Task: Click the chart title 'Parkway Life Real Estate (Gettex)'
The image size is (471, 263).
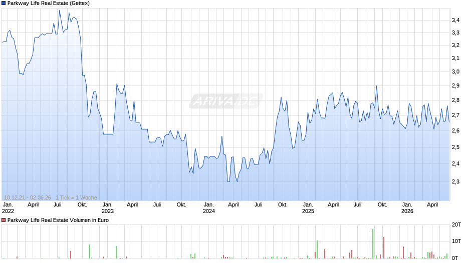Action: tap(49, 3)
